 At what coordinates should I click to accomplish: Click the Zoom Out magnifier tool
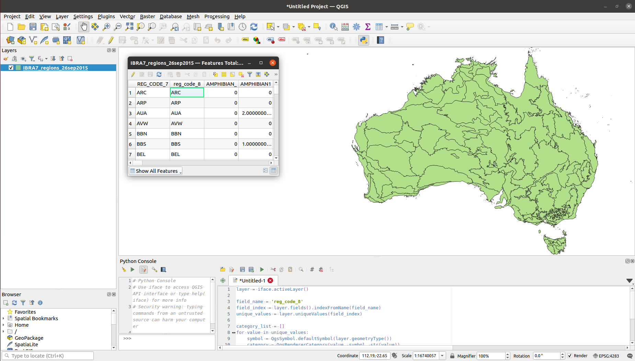[118, 27]
